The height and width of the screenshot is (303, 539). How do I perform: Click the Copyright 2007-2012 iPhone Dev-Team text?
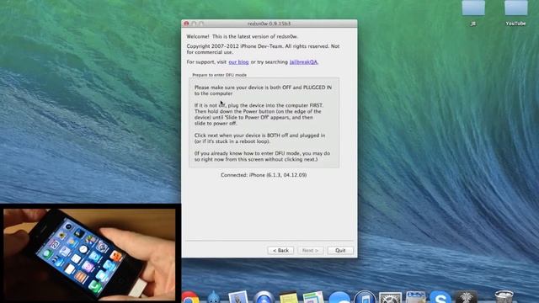coord(263,49)
